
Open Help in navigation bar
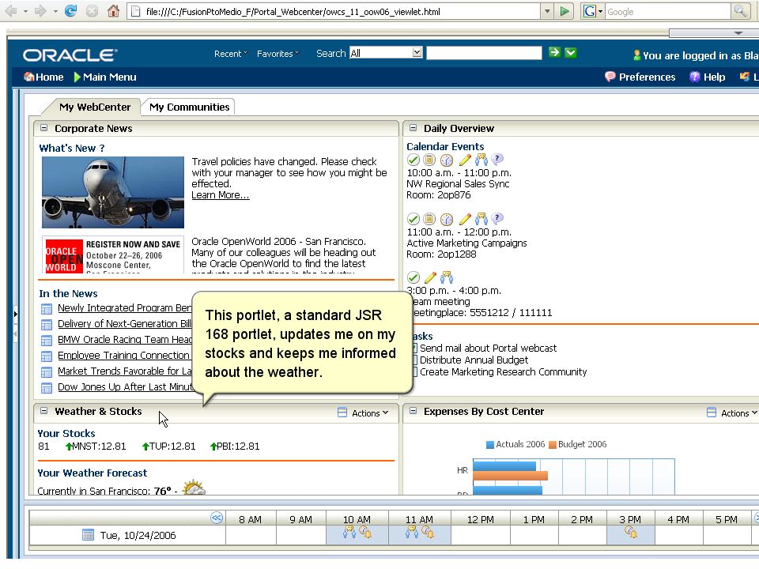[x=707, y=77]
